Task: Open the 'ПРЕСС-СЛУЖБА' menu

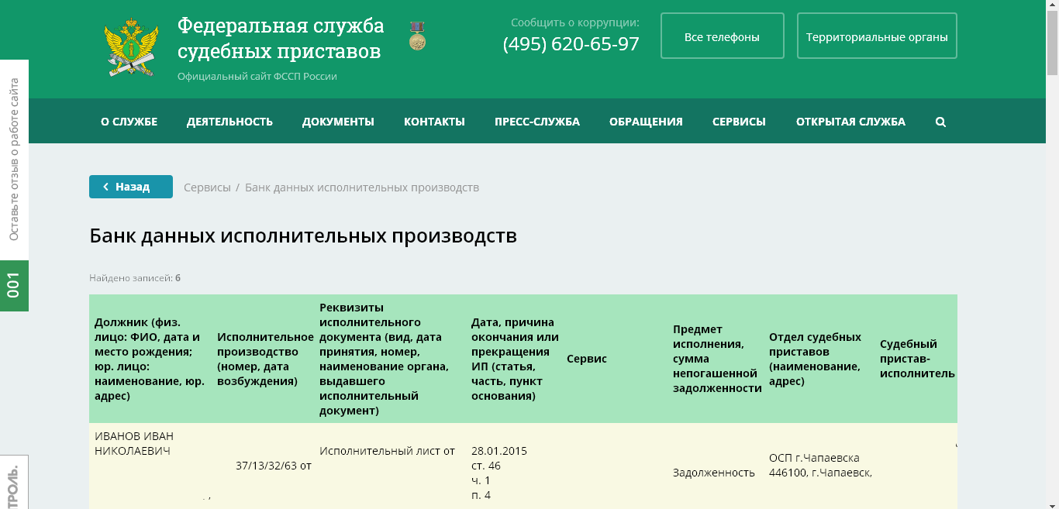Action: click(537, 122)
